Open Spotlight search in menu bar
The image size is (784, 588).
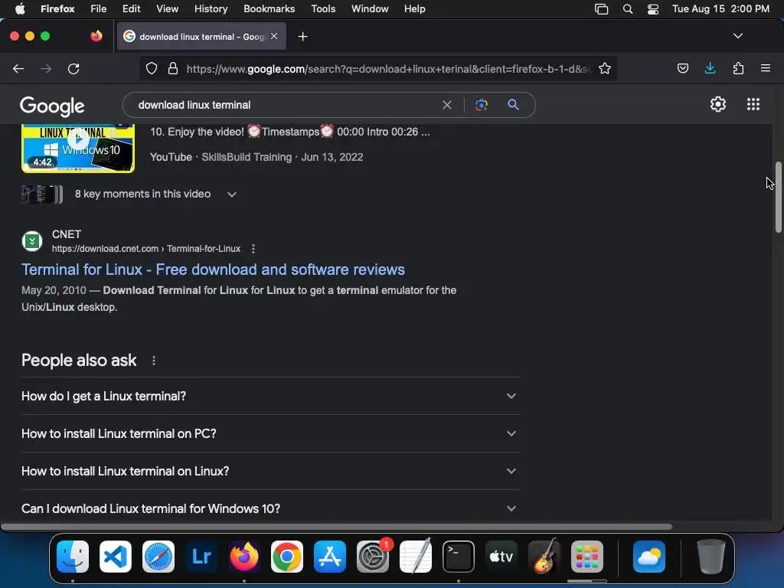coord(628,9)
